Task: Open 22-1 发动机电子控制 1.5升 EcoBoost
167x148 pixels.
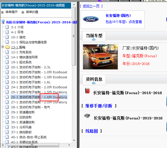Action: (x=39, y=77)
